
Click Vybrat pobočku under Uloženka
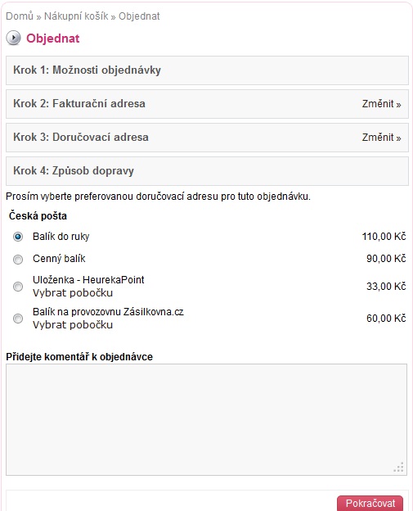73,293
